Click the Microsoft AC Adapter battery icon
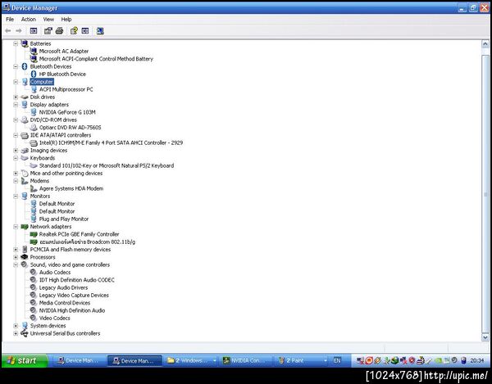Screen dimensions: 492x384 (34, 51)
